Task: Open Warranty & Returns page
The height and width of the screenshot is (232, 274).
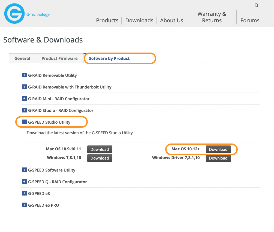Action: [x=212, y=17]
